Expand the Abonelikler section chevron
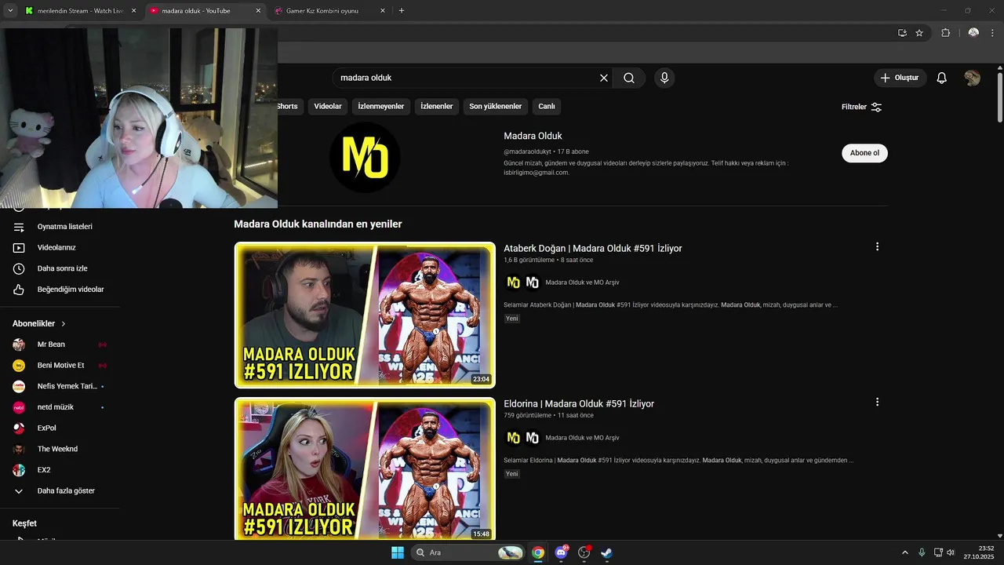1004x565 pixels. coord(64,323)
